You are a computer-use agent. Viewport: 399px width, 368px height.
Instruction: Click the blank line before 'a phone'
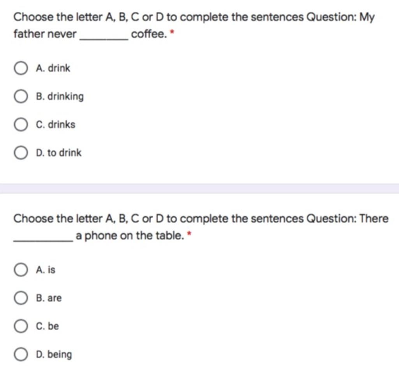[x=43, y=241]
